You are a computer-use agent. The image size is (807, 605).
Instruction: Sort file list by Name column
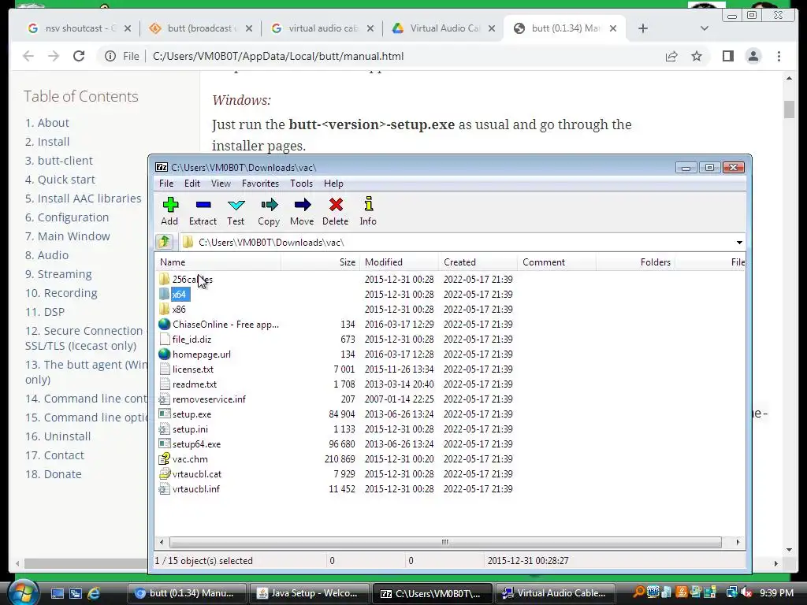tap(218, 262)
